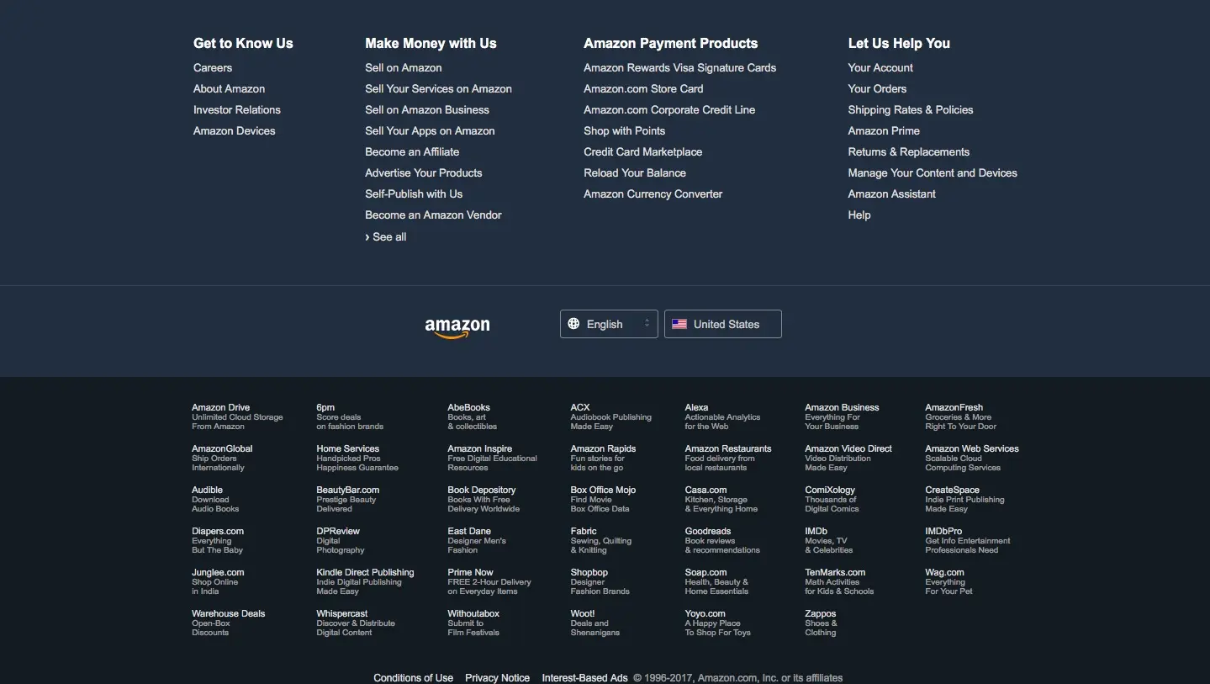Screen dimensions: 1210x684
Task: Open Self-Publish with Us
Action: click(414, 194)
